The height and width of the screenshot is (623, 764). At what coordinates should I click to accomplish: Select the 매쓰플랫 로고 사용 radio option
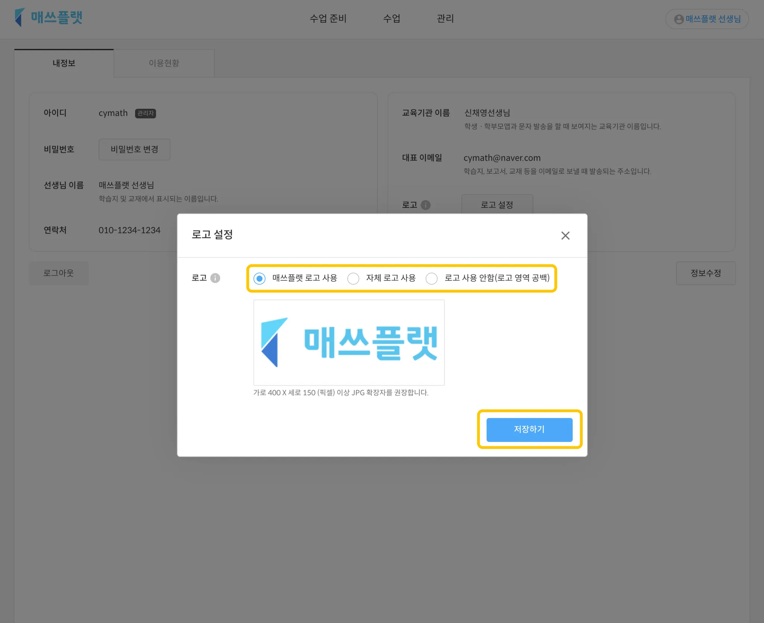coord(260,278)
